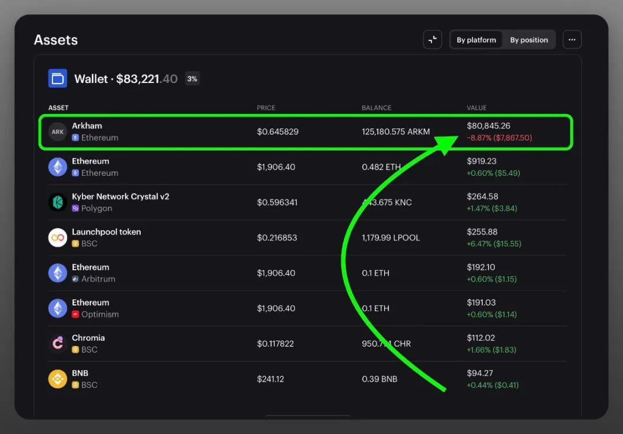The width and height of the screenshot is (623, 434).
Task: Select the $112.02 Chromia value
Action: click(x=481, y=338)
